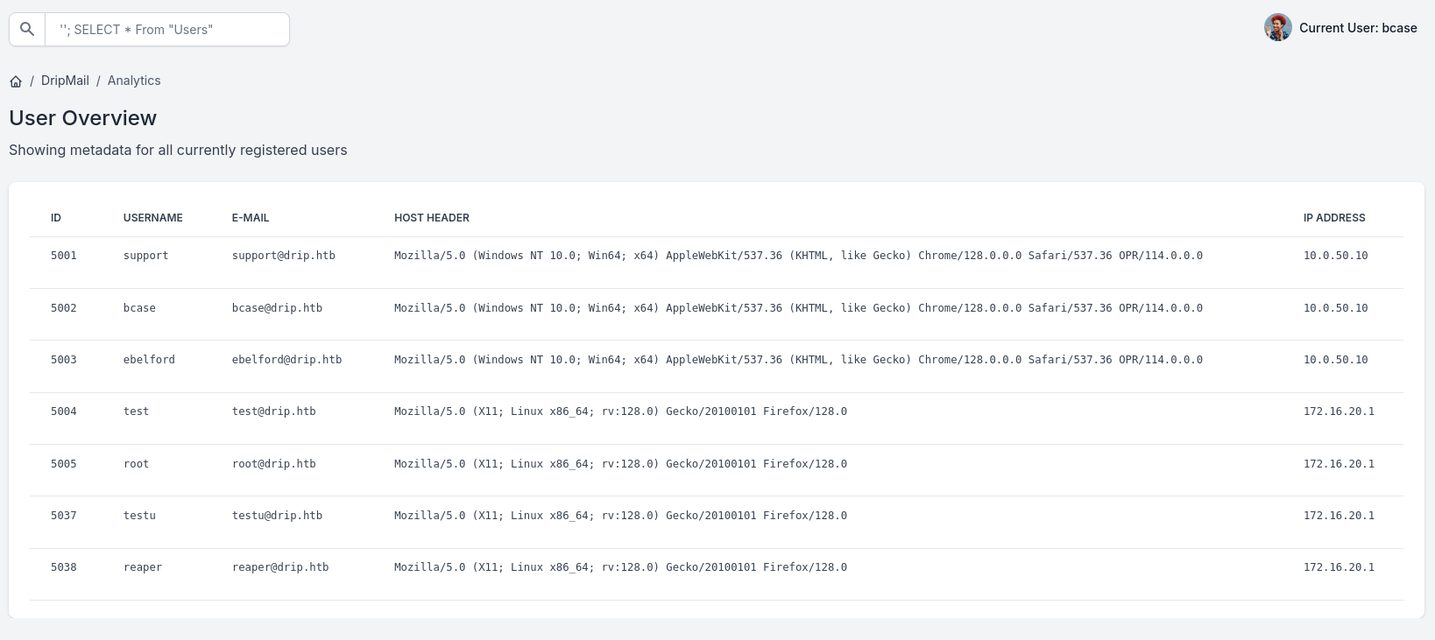
Task: Click the bcase user avatar
Action: [x=1277, y=28]
